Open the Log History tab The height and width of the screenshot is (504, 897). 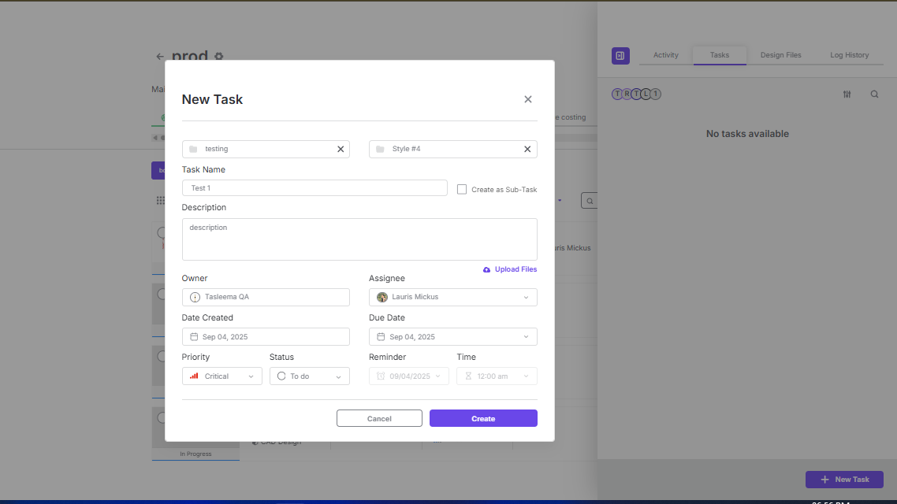point(849,55)
